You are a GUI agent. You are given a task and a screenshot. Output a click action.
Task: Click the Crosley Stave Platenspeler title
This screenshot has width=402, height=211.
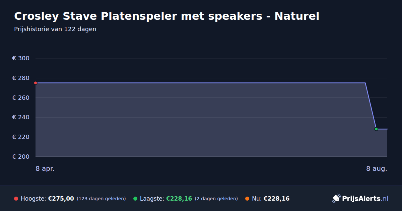(x=166, y=16)
